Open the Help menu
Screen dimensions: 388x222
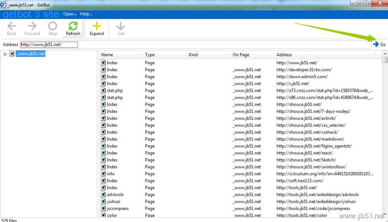[86, 14]
